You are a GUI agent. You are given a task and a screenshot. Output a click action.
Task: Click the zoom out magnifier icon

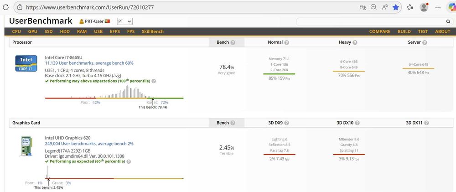coord(374,7)
